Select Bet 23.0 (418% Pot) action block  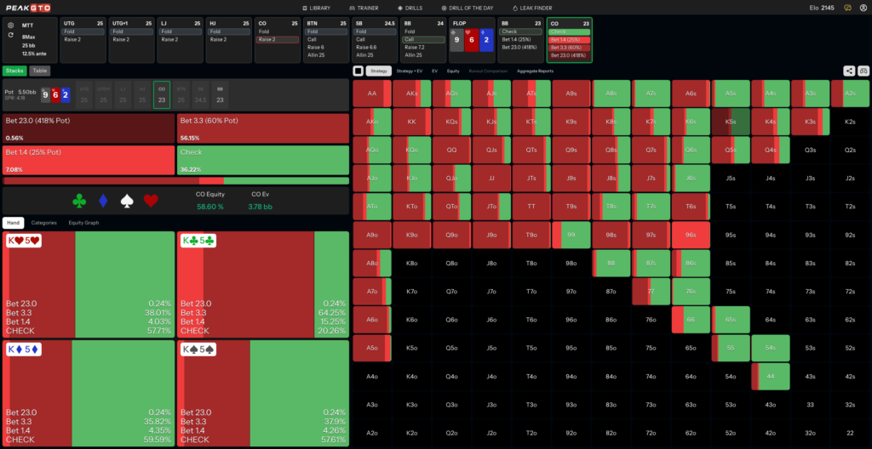pyautogui.click(x=89, y=128)
